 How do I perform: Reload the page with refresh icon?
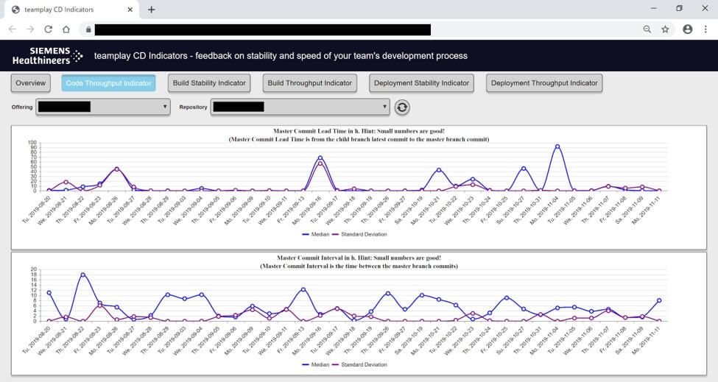48,29
